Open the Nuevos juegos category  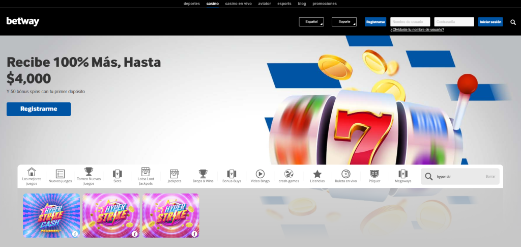pyautogui.click(x=60, y=176)
